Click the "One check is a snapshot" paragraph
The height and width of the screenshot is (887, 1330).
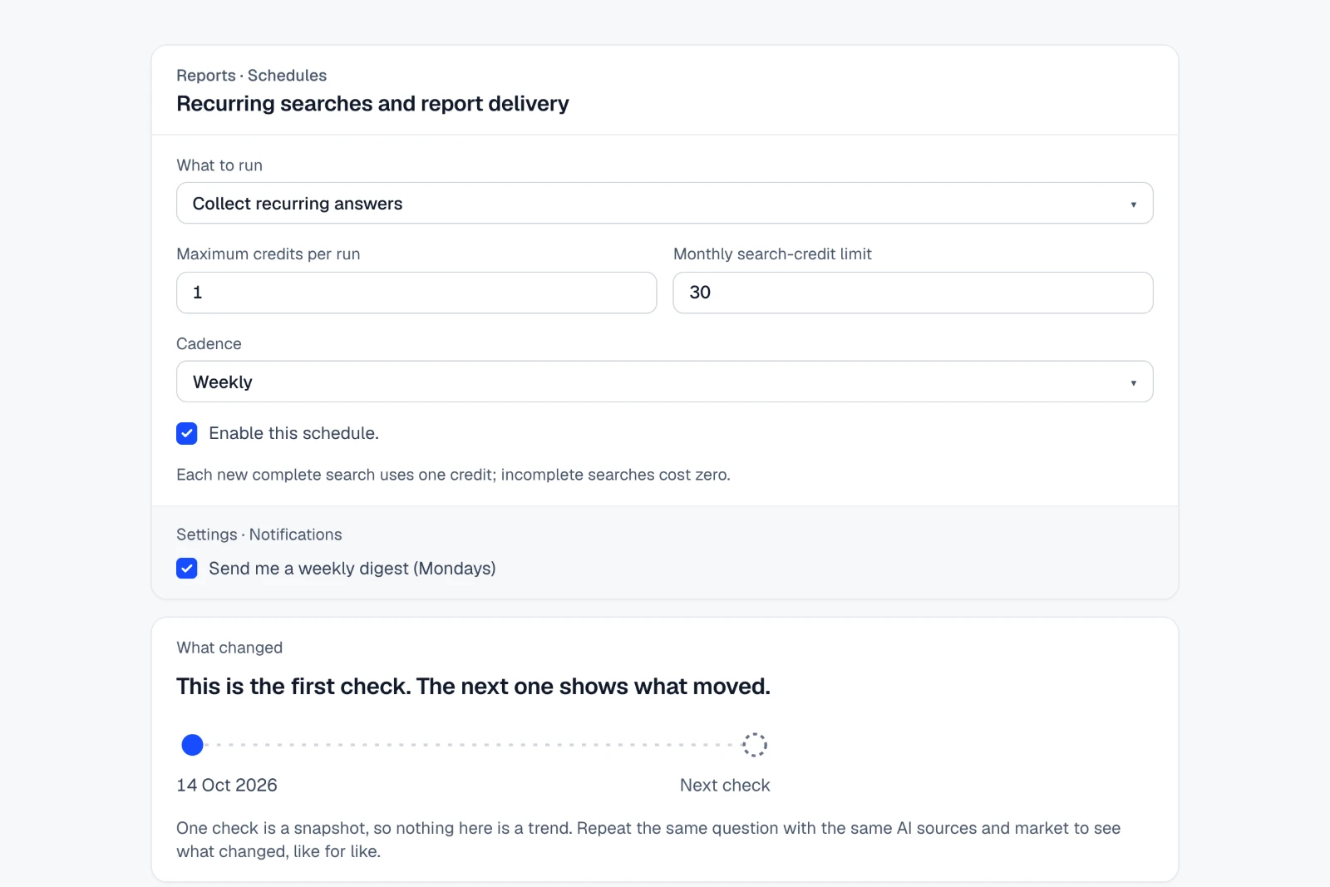648,840
